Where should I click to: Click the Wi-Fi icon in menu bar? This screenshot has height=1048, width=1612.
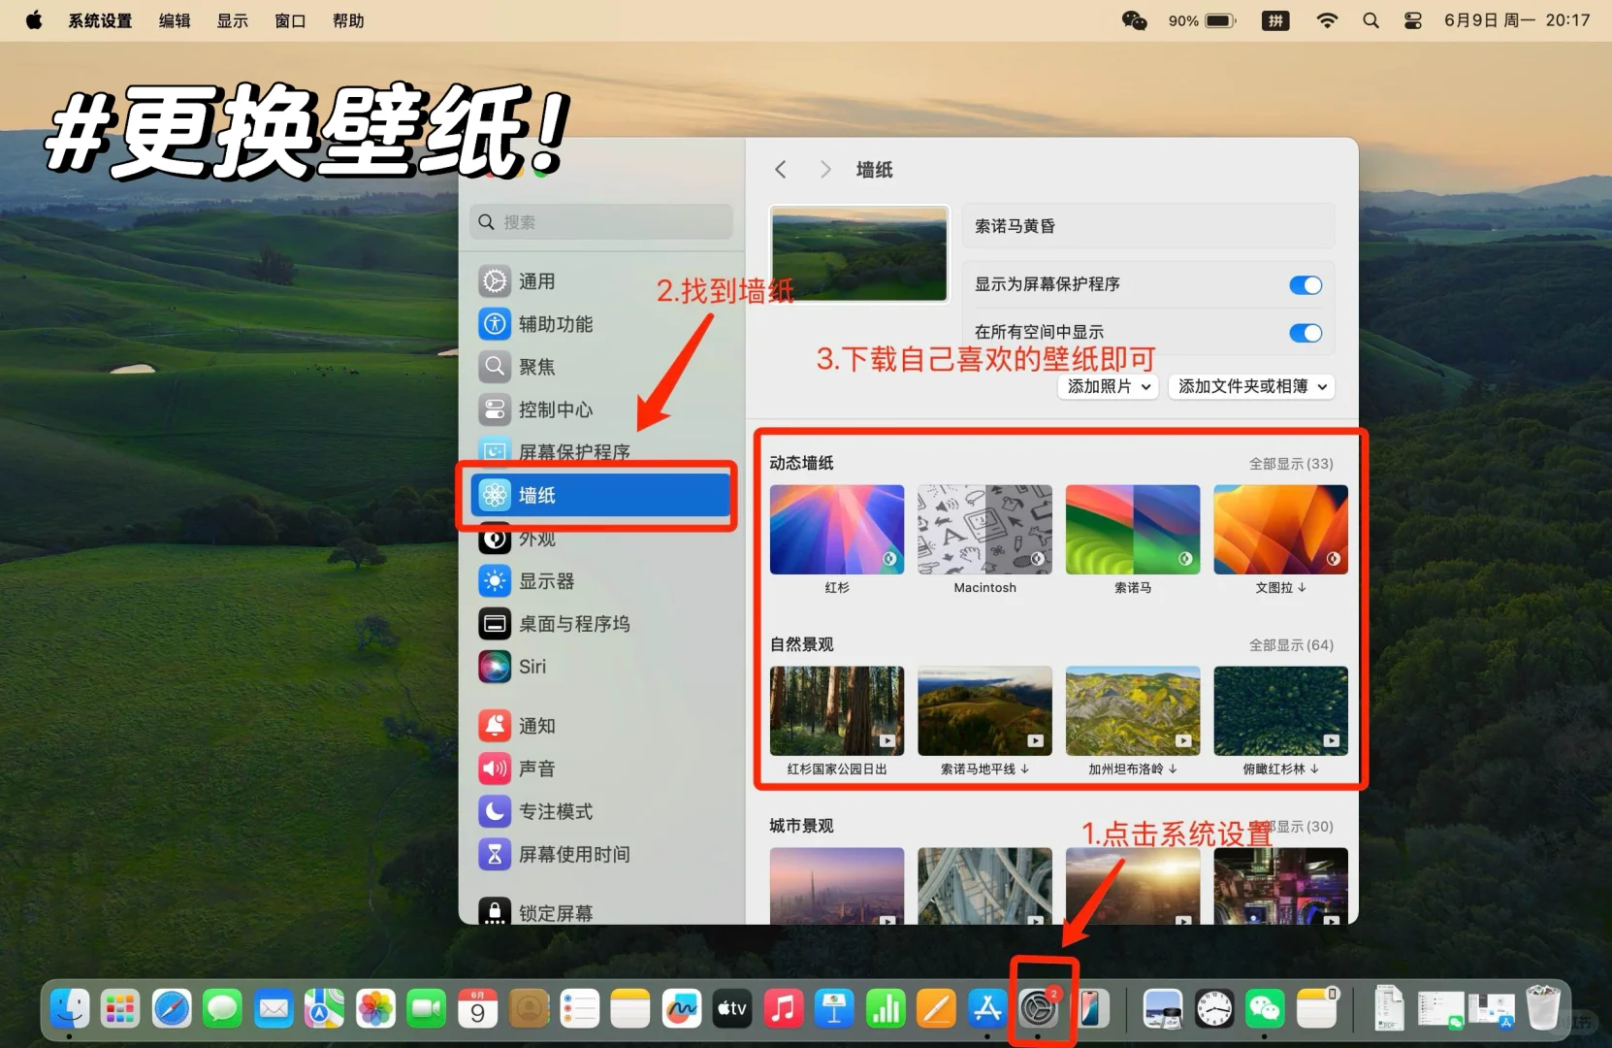tap(1327, 19)
